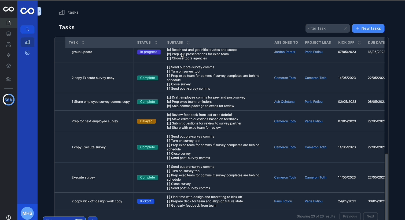Viewport: 405px width, 220px height.
Task: Click the Filter Task input field
Action: [x=324, y=28]
